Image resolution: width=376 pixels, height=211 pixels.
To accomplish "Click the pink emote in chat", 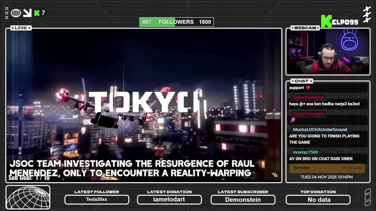I will tap(293, 120).
